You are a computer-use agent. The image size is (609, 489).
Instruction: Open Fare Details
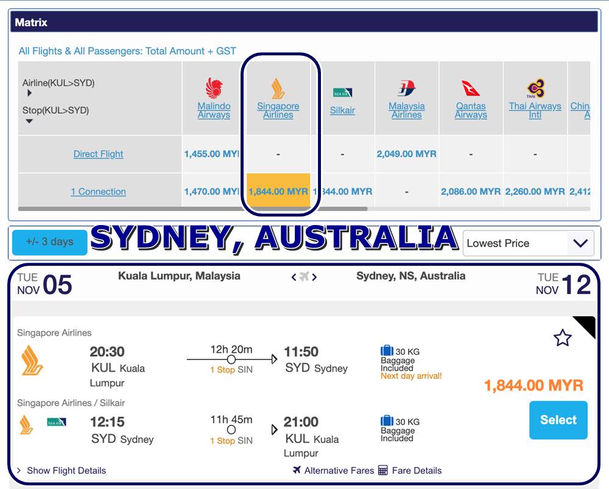coord(417,470)
